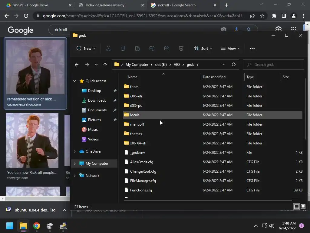Image resolution: width=310 pixels, height=233 pixels.
Task: Switch to details view layout icon
Action: tap(297, 207)
